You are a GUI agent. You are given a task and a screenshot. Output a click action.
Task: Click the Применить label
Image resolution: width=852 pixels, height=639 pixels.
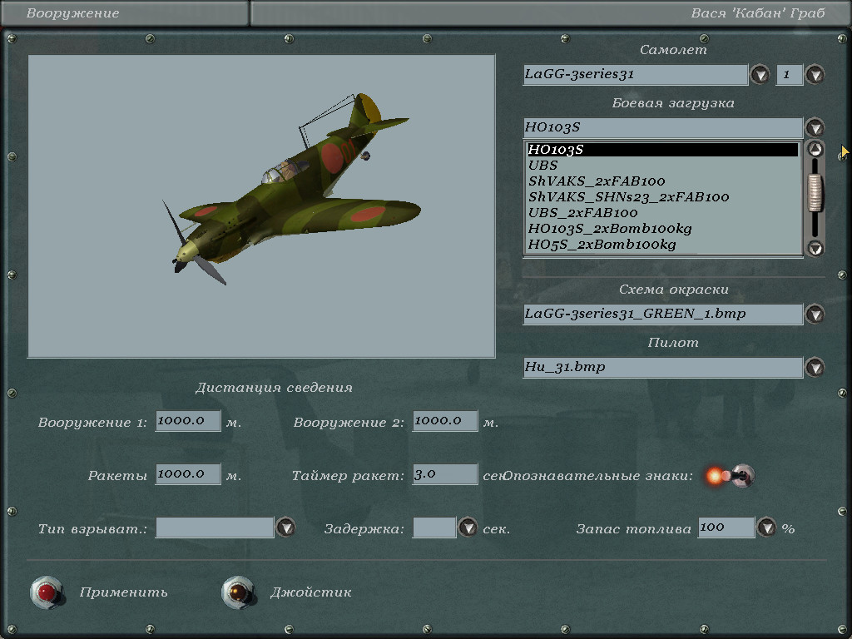(123, 592)
